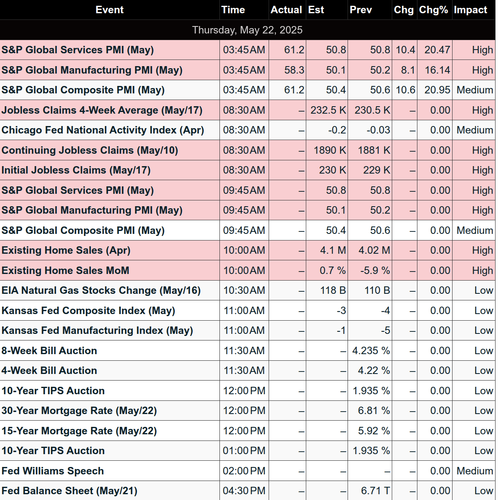Open Kansas Fed Composite Index (May)
Viewport: 498px width, 500px height.
(x=88, y=311)
